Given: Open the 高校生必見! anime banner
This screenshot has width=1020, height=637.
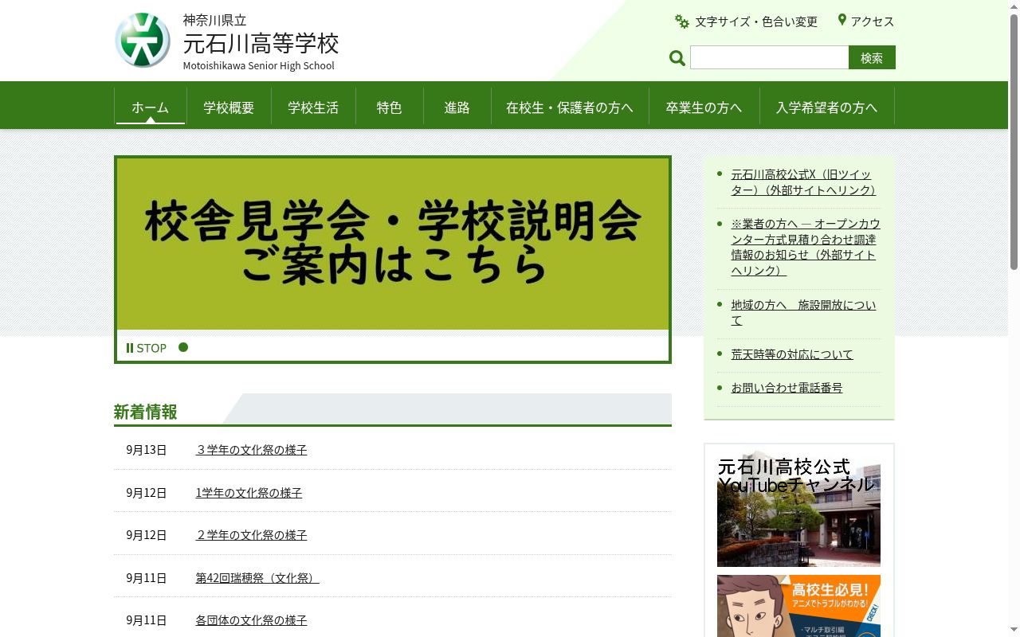Looking at the screenshot, I should (x=798, y=606).
